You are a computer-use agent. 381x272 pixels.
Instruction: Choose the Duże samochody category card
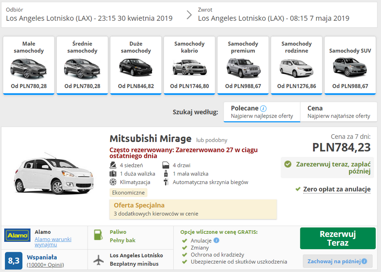point(136,66)
